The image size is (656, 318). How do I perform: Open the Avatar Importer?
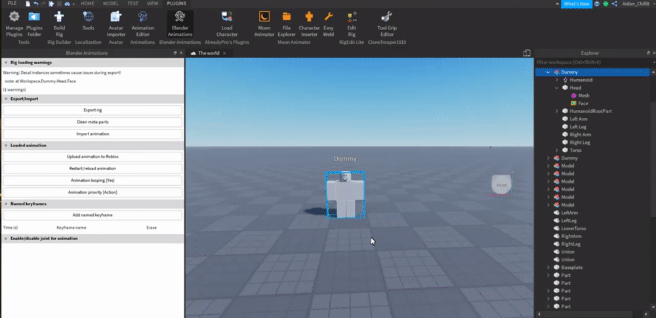click(x=116, y=24)
